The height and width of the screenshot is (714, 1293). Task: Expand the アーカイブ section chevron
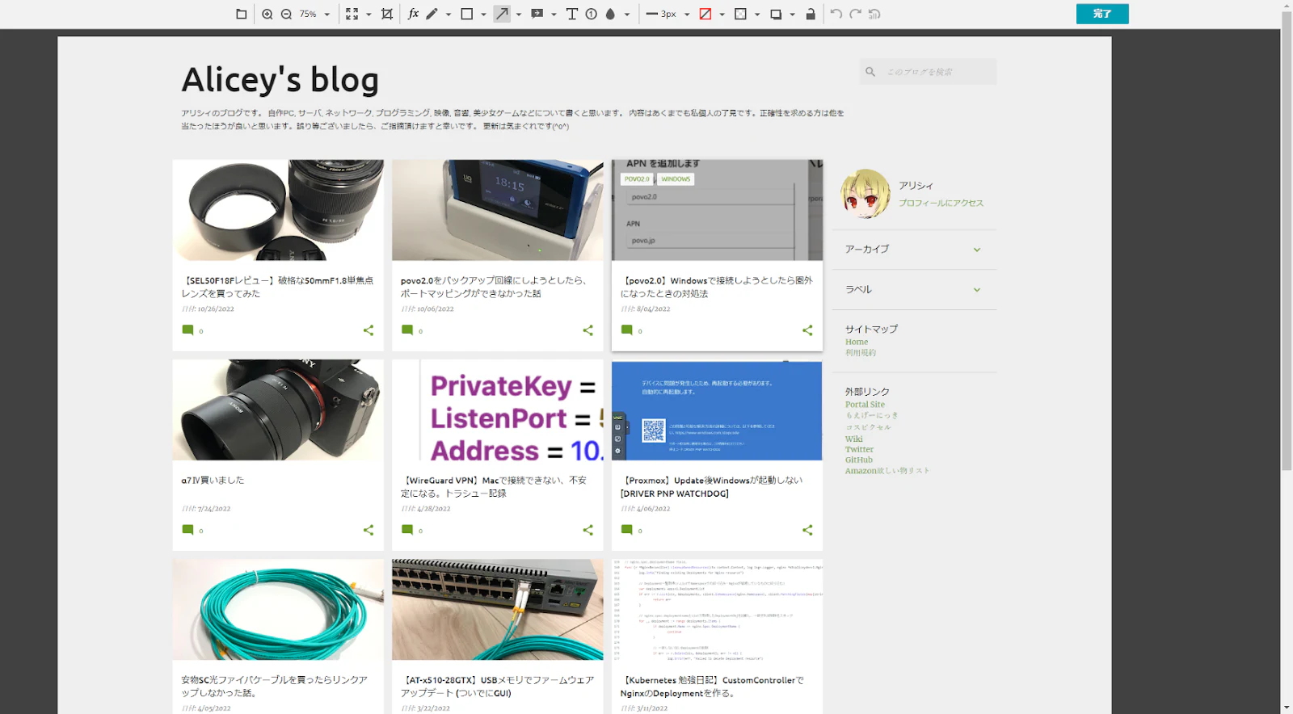point(977,250)
